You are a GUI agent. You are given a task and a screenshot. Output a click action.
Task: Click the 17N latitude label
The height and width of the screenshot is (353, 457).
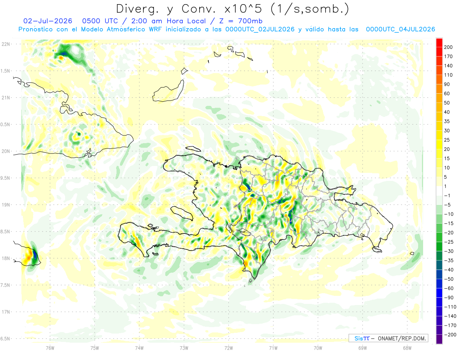point(5,312)
